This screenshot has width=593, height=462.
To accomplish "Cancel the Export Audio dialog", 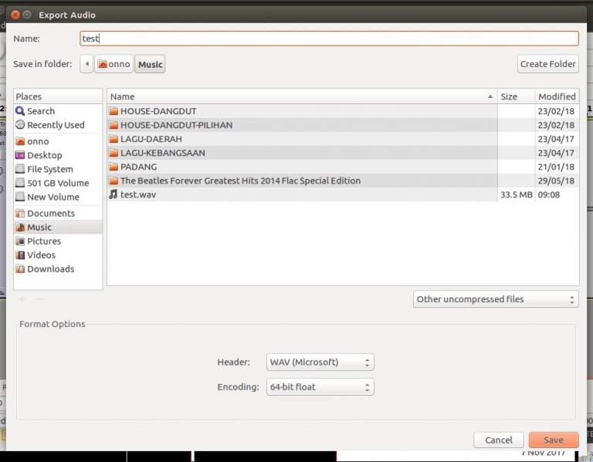I will click(498, 440).
